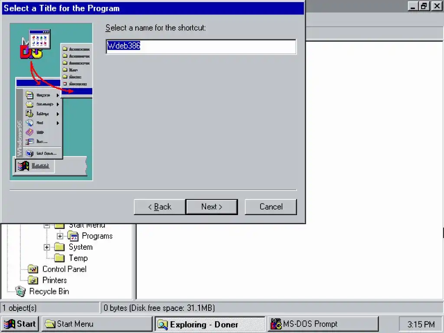Select the Recycle Bin icon
Image resolution: width=444 pixels, height=333 pixels.
20,291
